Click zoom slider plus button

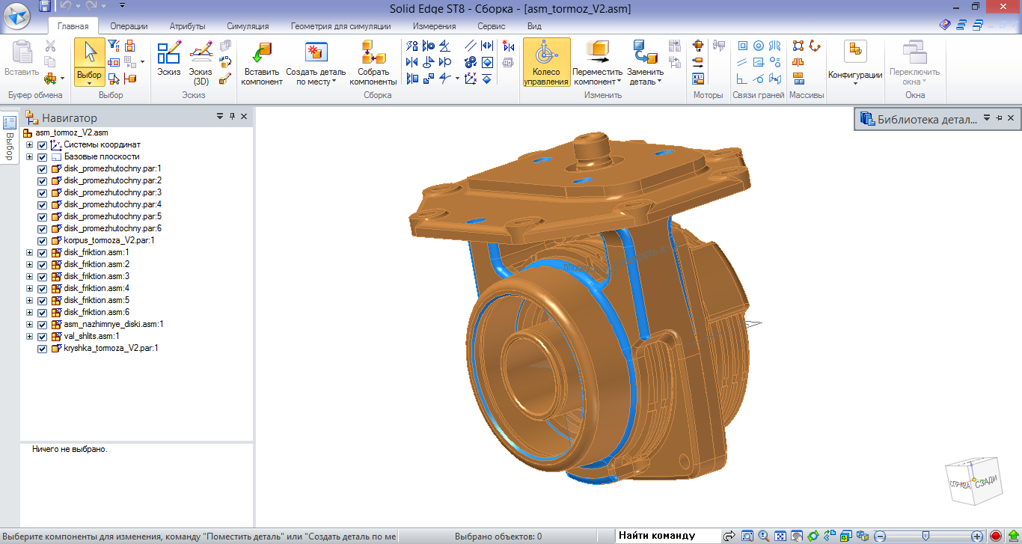click(x=977, y=536)
